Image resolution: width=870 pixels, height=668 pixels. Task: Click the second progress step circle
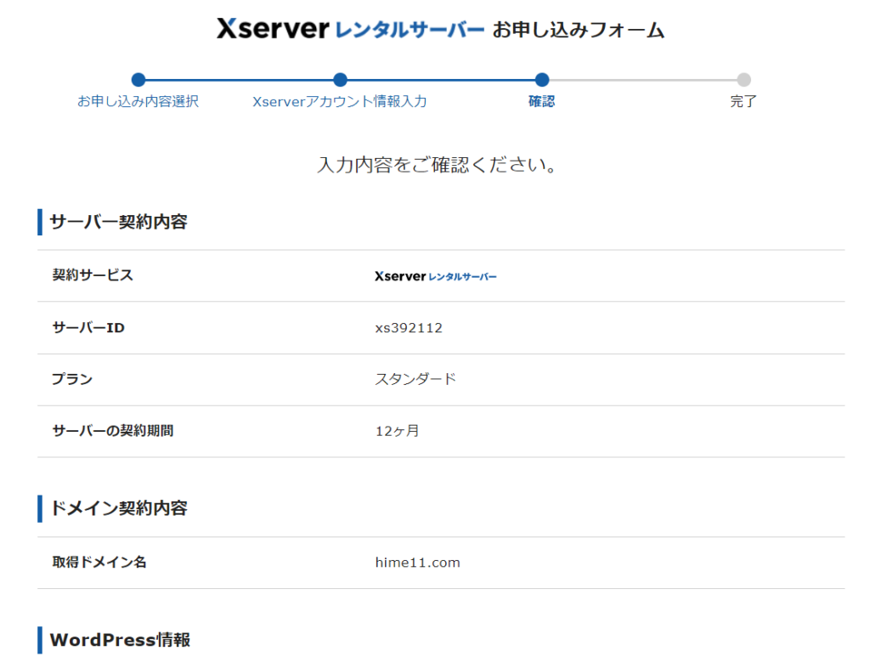(340, 80)
